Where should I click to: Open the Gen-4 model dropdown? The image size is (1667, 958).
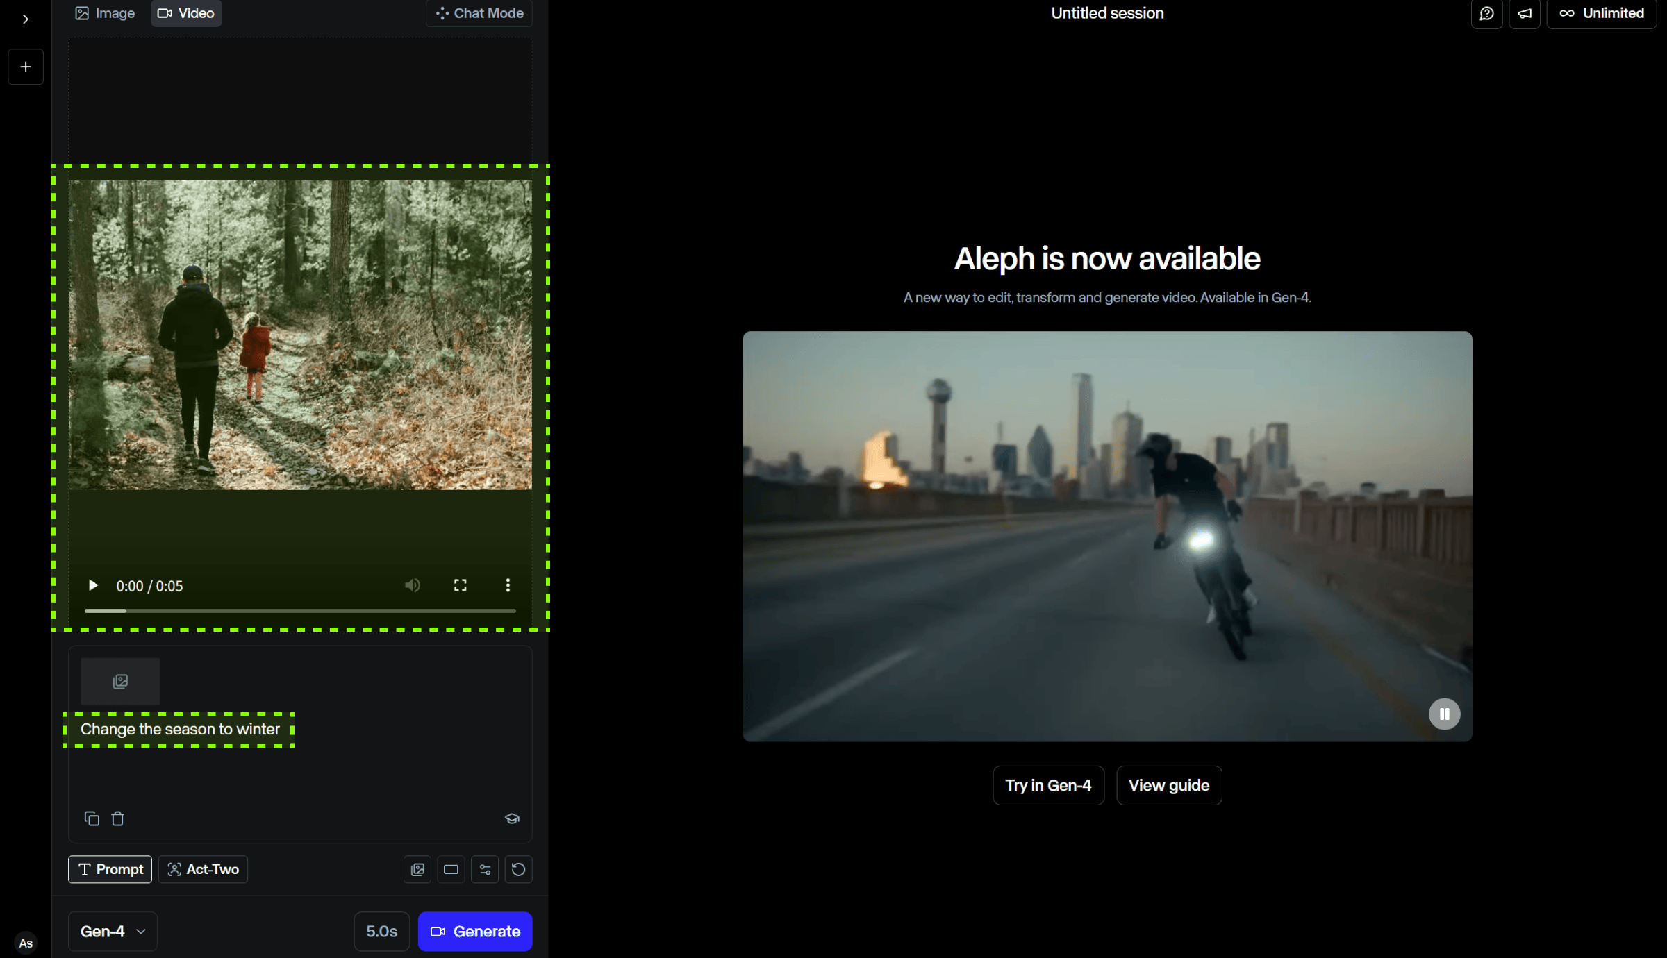(113, 931)
